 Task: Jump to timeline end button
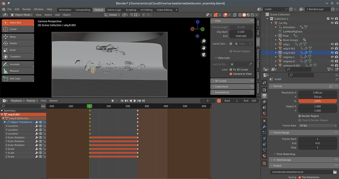pyautogui.click(x=143, y=101)
